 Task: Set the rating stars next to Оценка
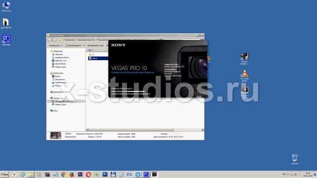coord(175,133)
